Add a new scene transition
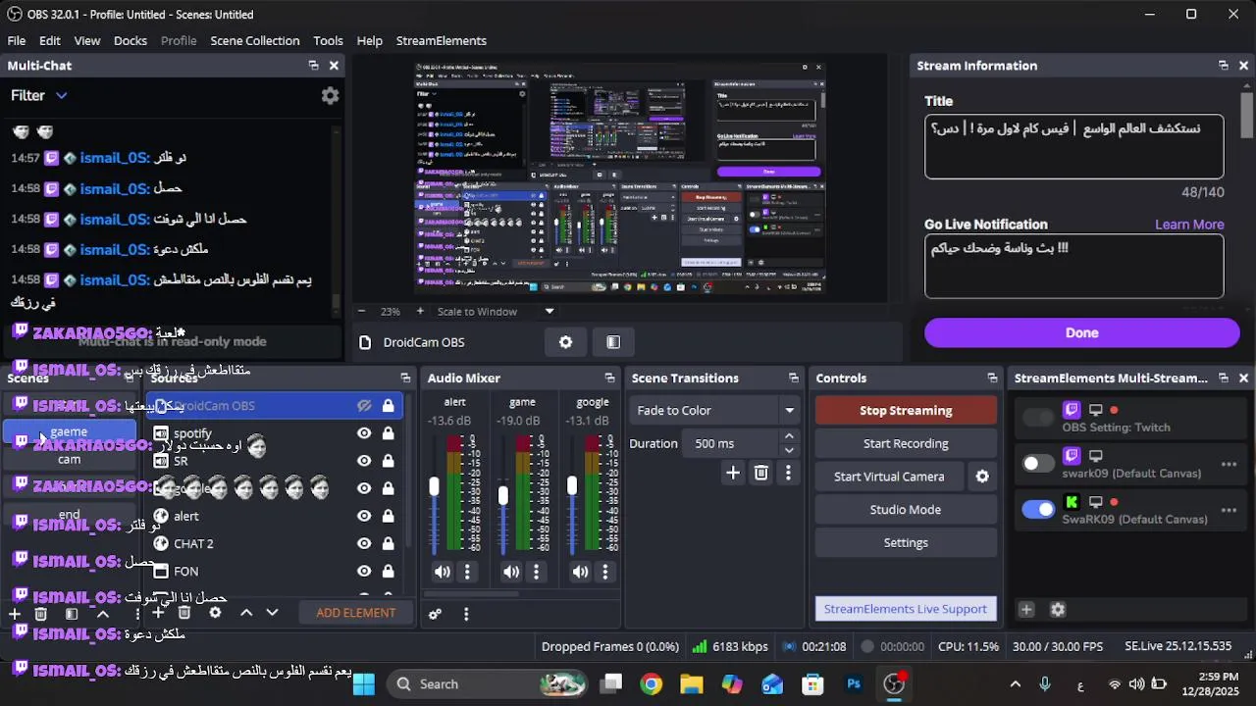The image size is (1256, 706). coord(733,474)
